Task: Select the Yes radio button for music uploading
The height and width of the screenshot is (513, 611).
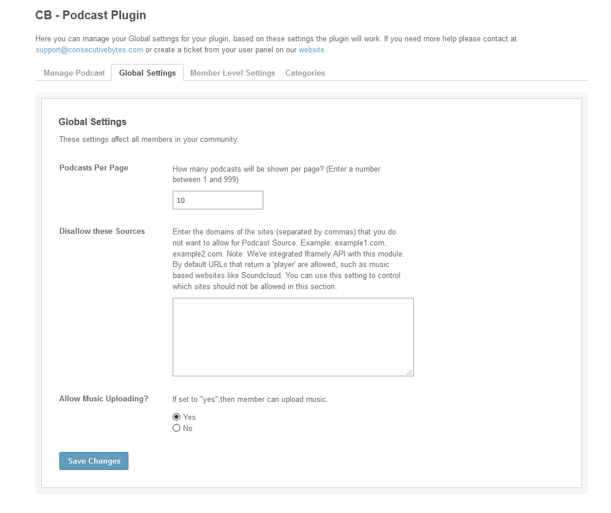Action: (176, 417)
